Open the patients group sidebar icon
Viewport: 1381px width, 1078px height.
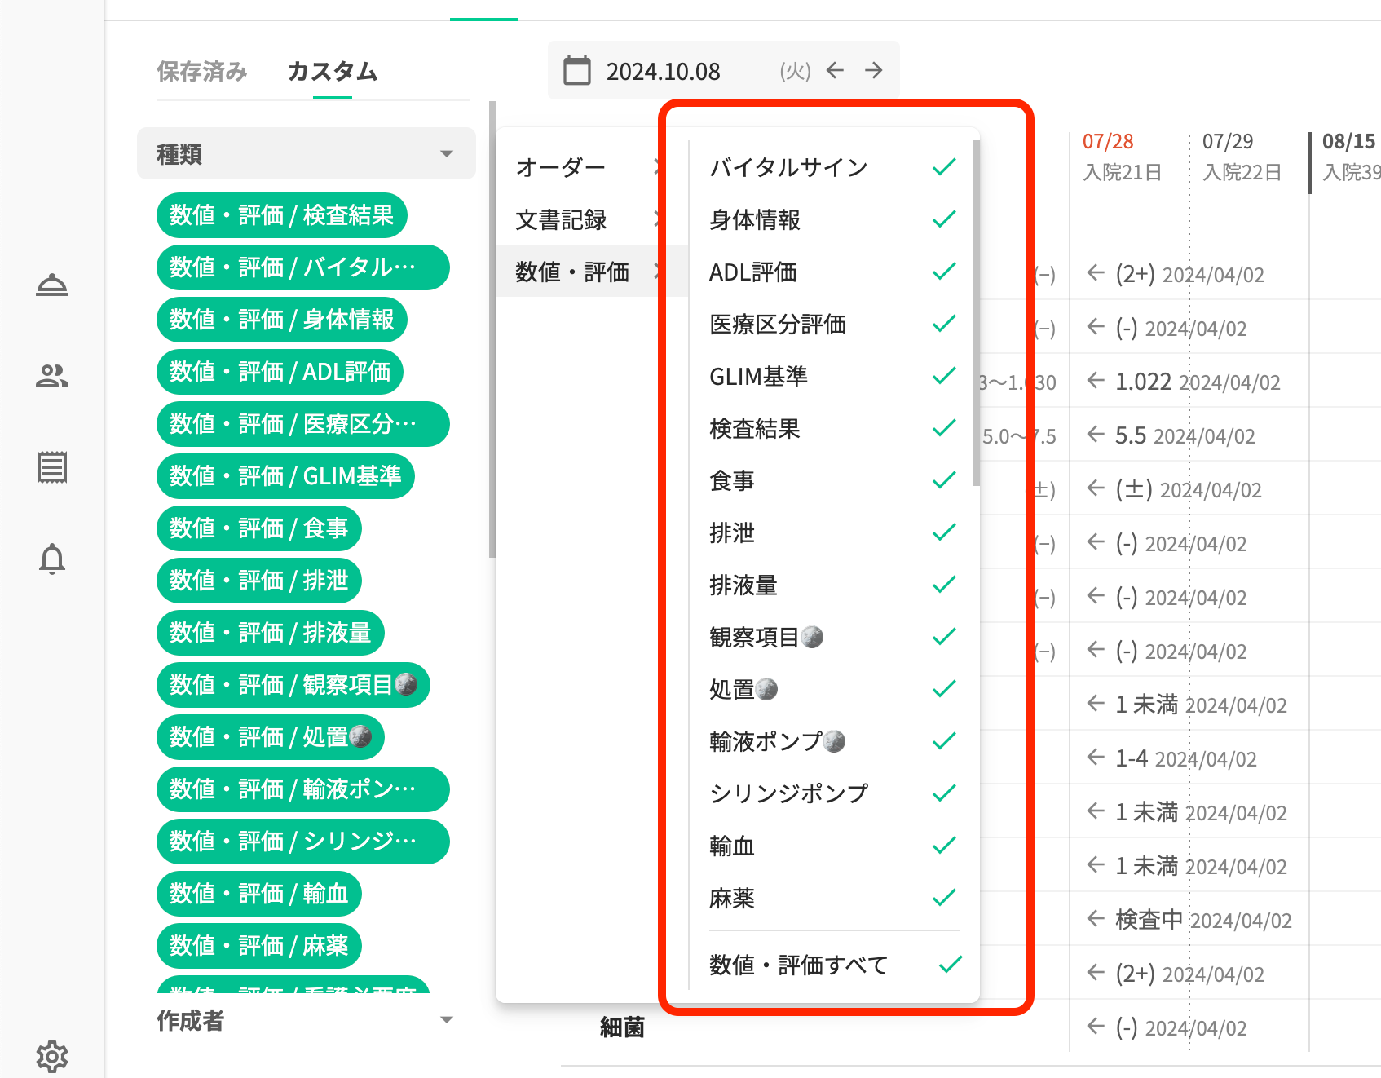[x=52, y=376]
